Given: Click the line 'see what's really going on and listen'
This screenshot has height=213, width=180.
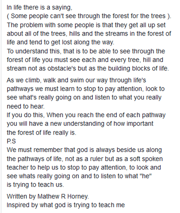Looking at the screenshot, I should tap(84, 98).
